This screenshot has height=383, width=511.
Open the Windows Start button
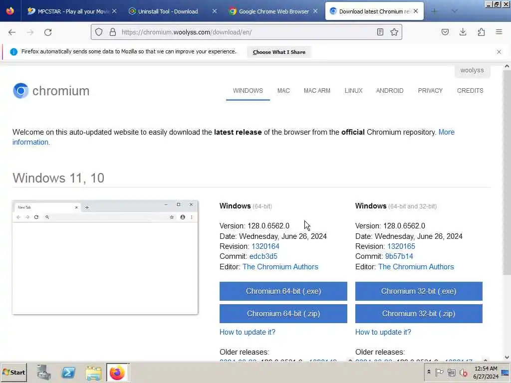point(13,372)
